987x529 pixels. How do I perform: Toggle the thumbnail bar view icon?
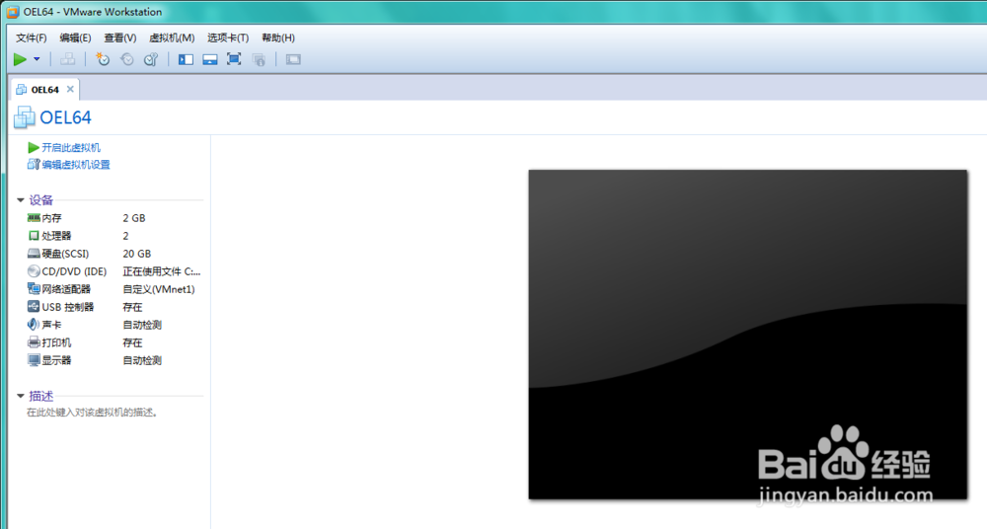click(209, 59)
